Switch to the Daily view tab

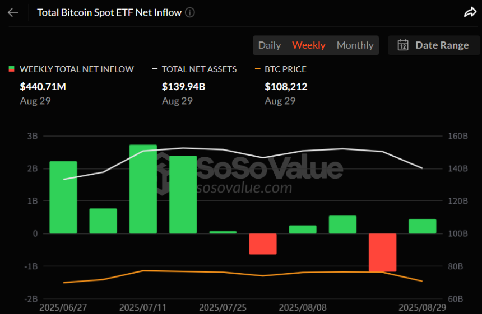270,45
